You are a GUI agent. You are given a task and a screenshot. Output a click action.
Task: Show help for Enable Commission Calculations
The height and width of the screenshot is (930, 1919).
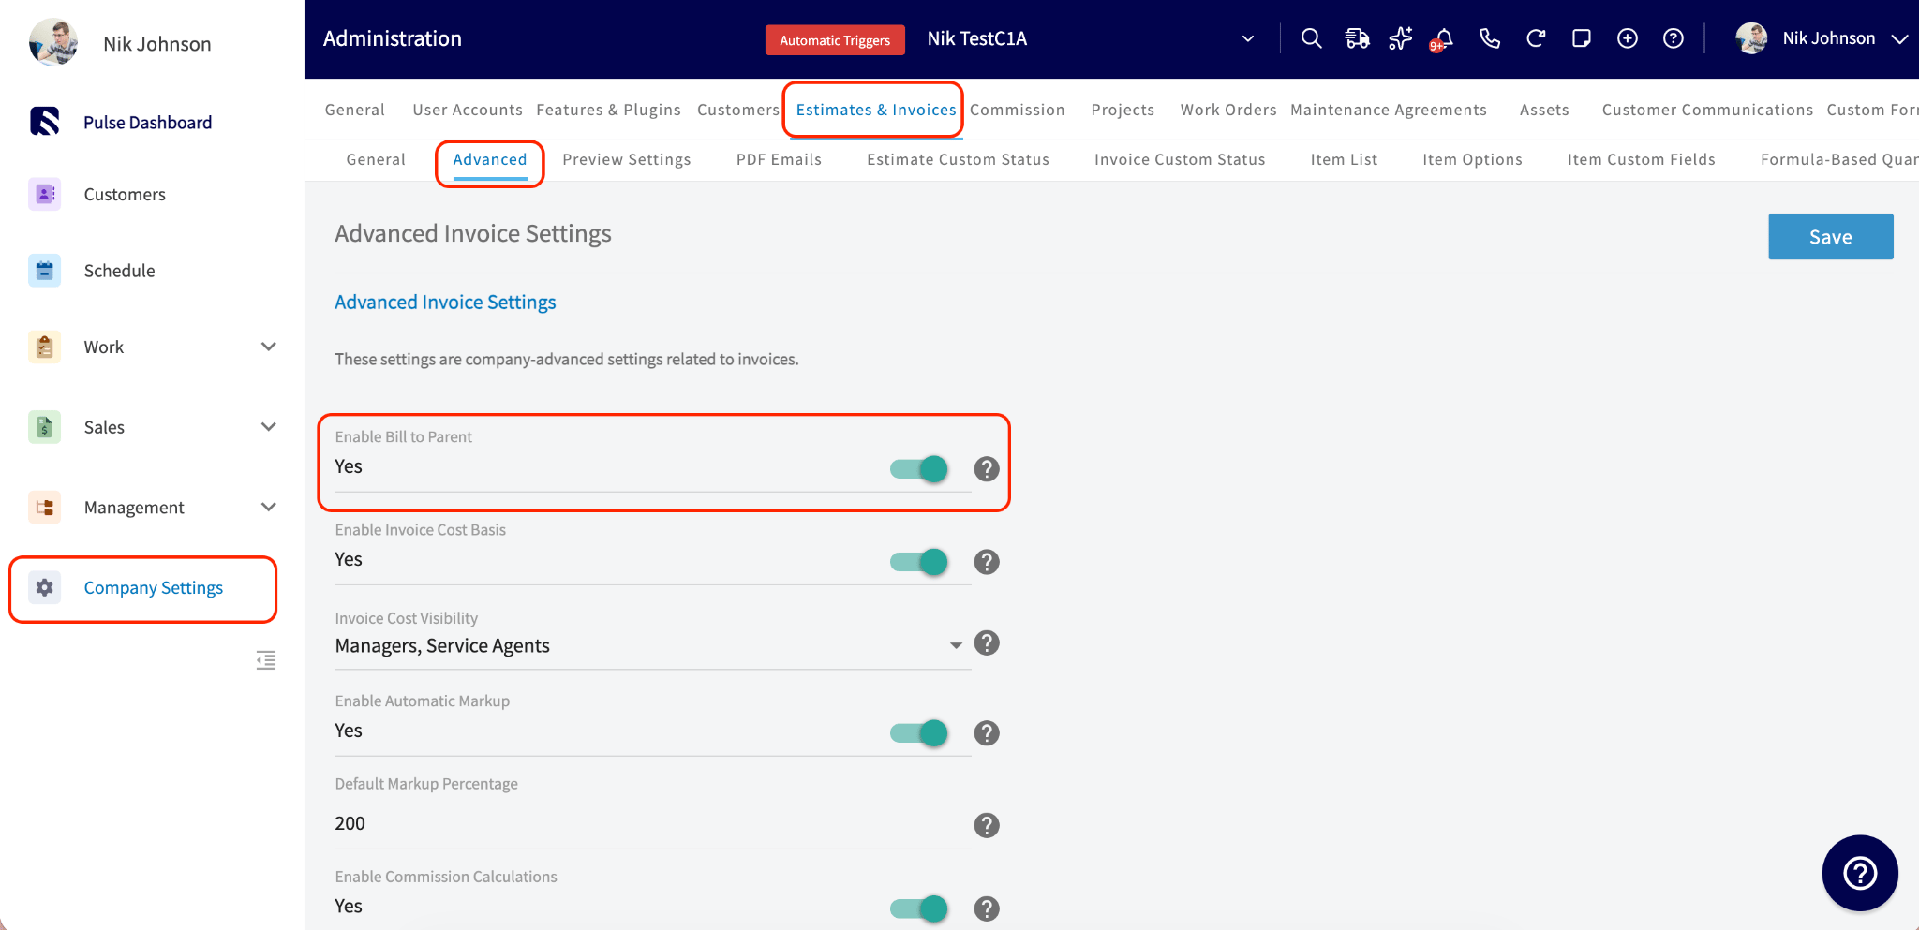[x=987, y=908]
